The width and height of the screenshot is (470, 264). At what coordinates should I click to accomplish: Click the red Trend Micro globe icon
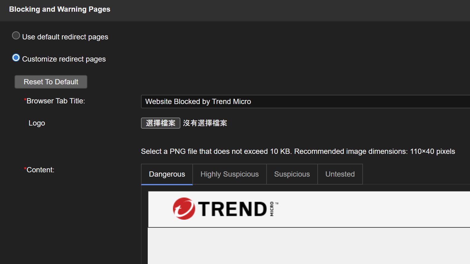(184, 209)
